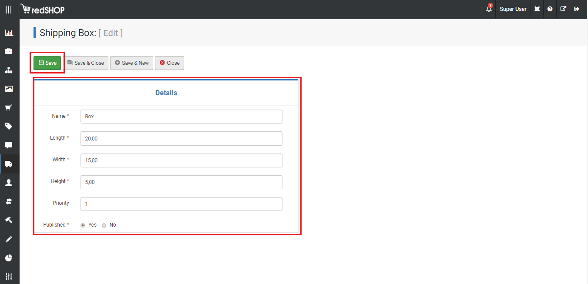Open notifications bell icon

pos(489,9)
